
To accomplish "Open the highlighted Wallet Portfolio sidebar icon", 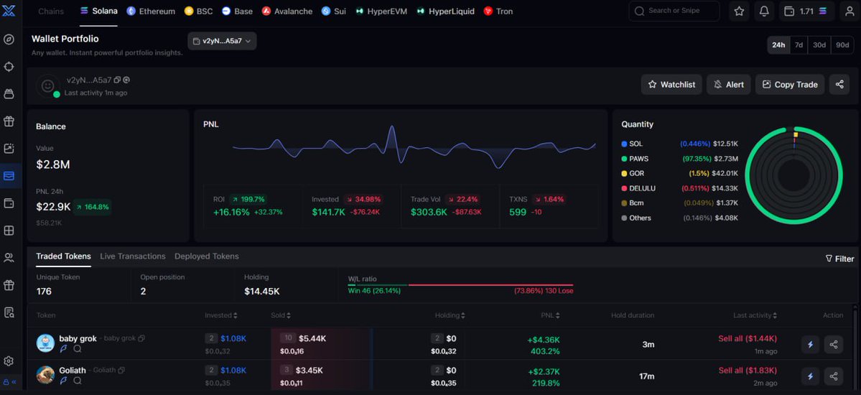I will point(9,176).
